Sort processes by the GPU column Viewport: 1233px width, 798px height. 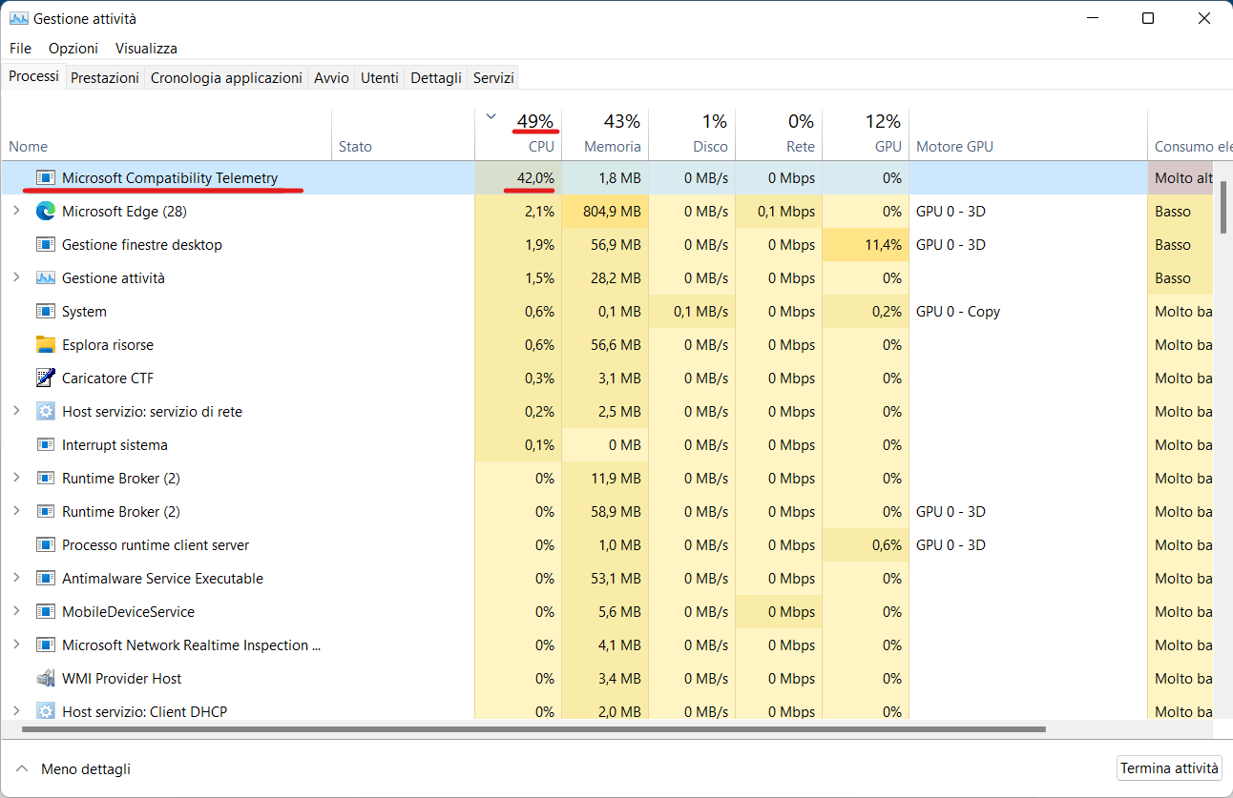click(866, 133)
